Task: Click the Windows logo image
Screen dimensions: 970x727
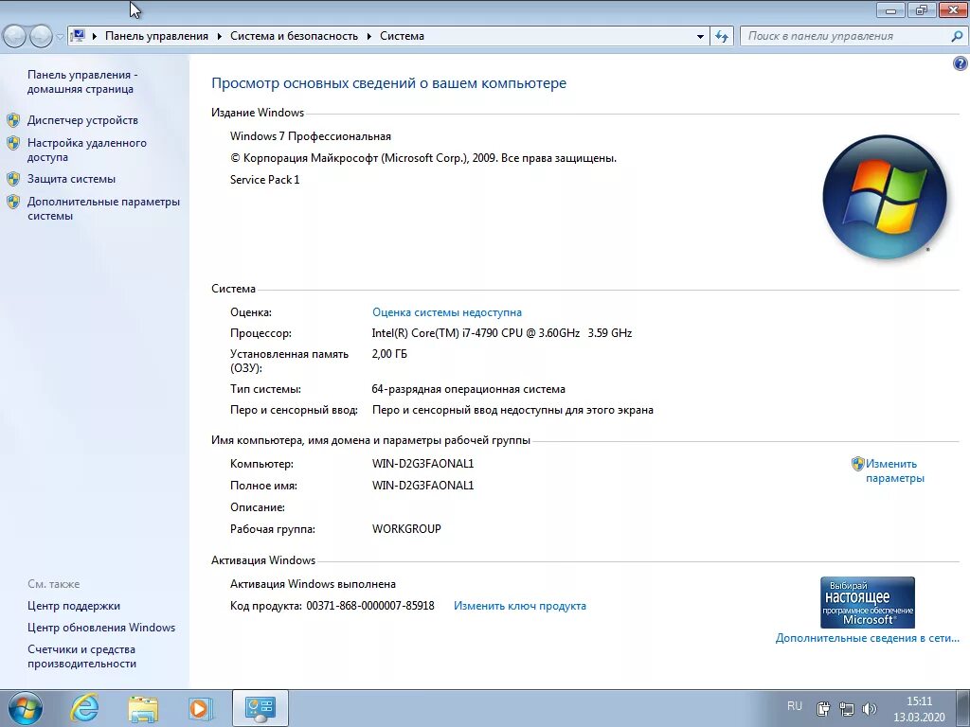Action: click(x=885, y=198)
